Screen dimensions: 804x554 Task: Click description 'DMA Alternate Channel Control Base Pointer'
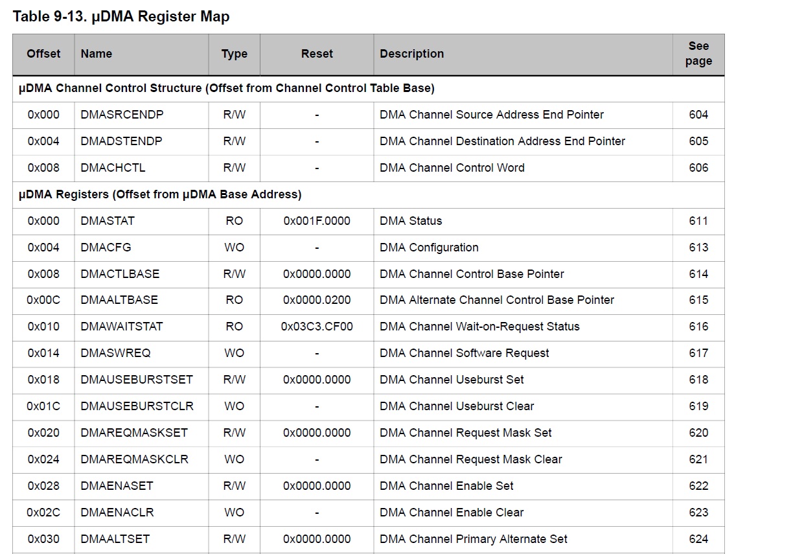tap(497, 300)
